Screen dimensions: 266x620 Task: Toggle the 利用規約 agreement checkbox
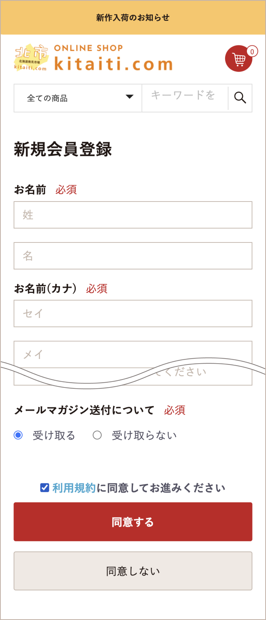point(44,488)
